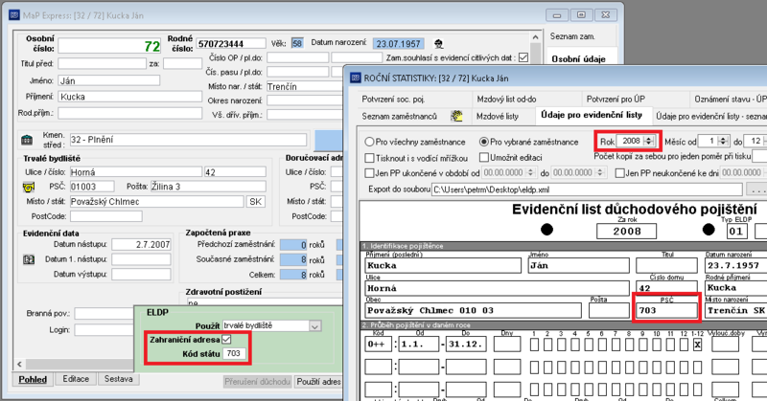Click the Přerušení důchodu button
767x401 pixels.
pyautogui.click(x=258, y=382)
